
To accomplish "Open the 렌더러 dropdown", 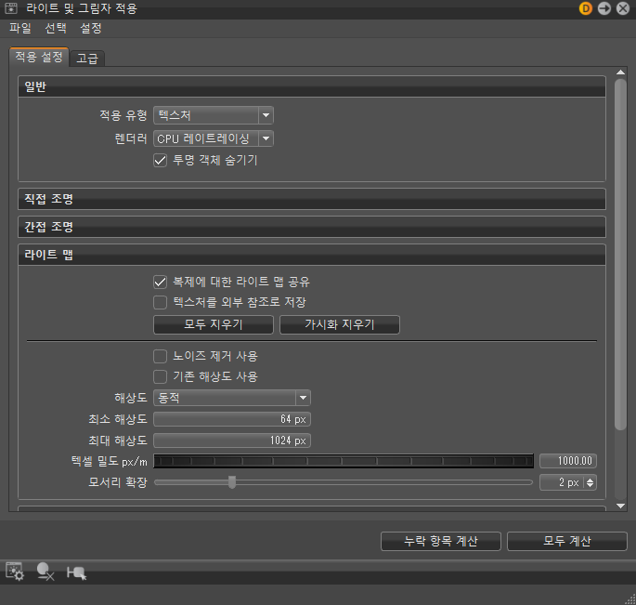I will pos(214,138).
